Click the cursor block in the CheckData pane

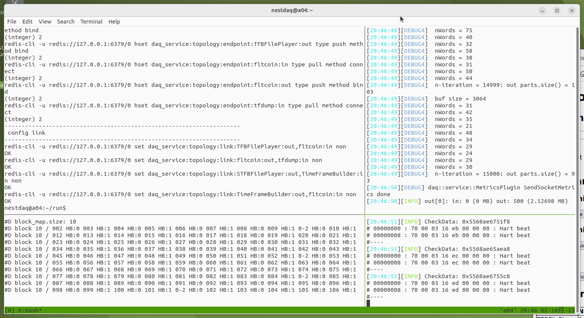pos(368,303)
